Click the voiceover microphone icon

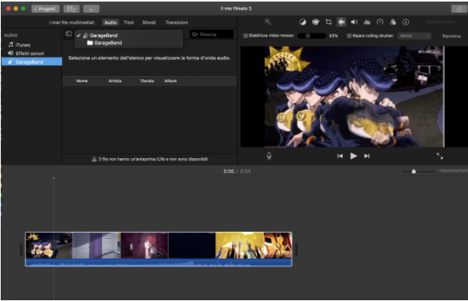coord(269,156)
